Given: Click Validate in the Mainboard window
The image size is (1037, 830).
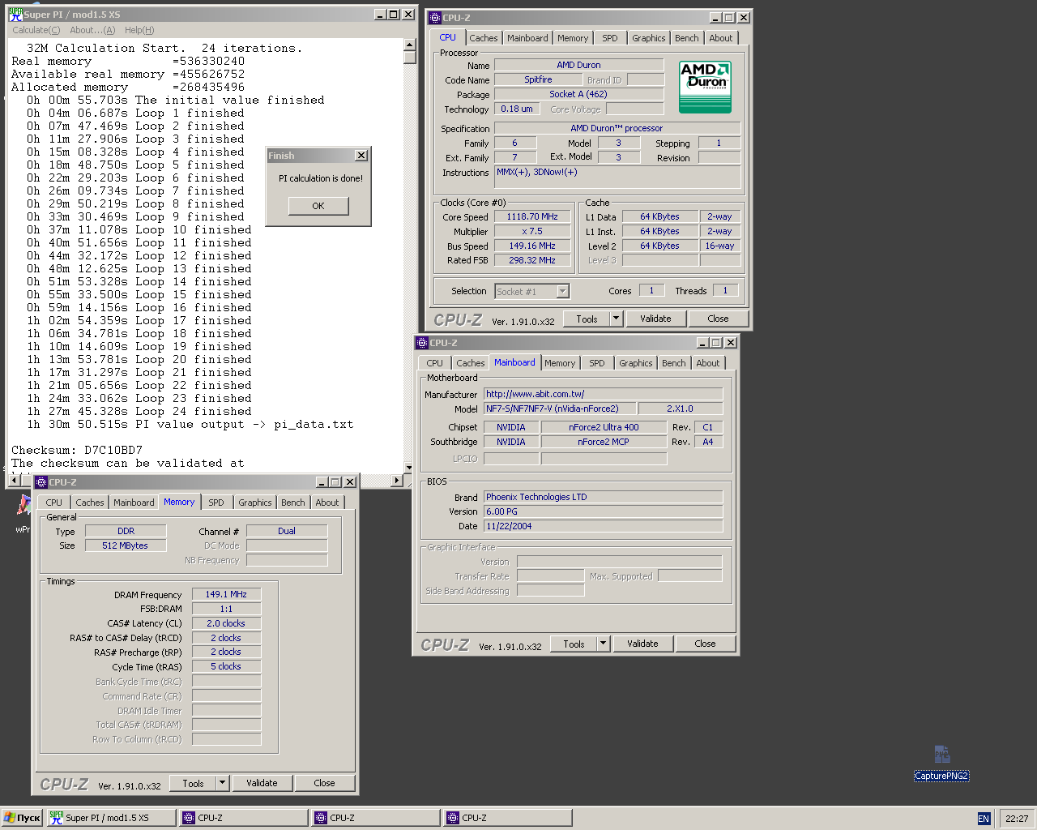Looking at the screenshot, I should [x=642, y=644].
